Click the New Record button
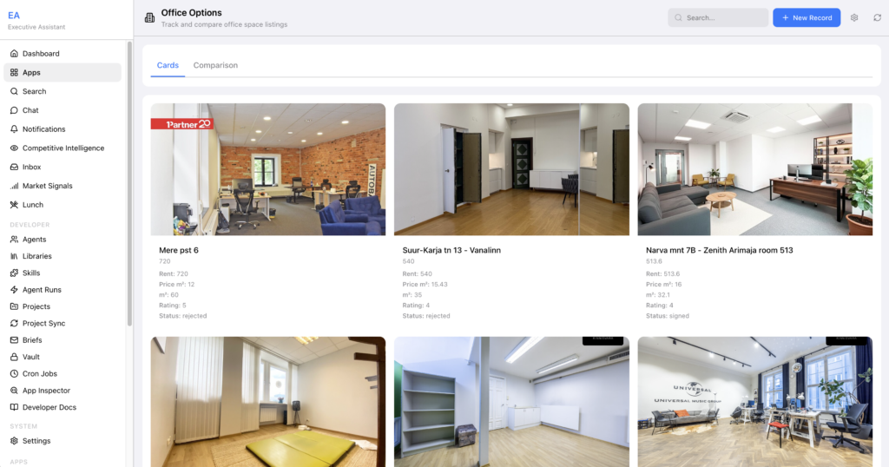Image resolution: width=889 pixels, height=467 pixels. pyautogui.click(x=806, y=17)
